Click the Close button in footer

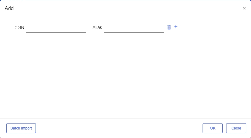(x=236, y=128)
